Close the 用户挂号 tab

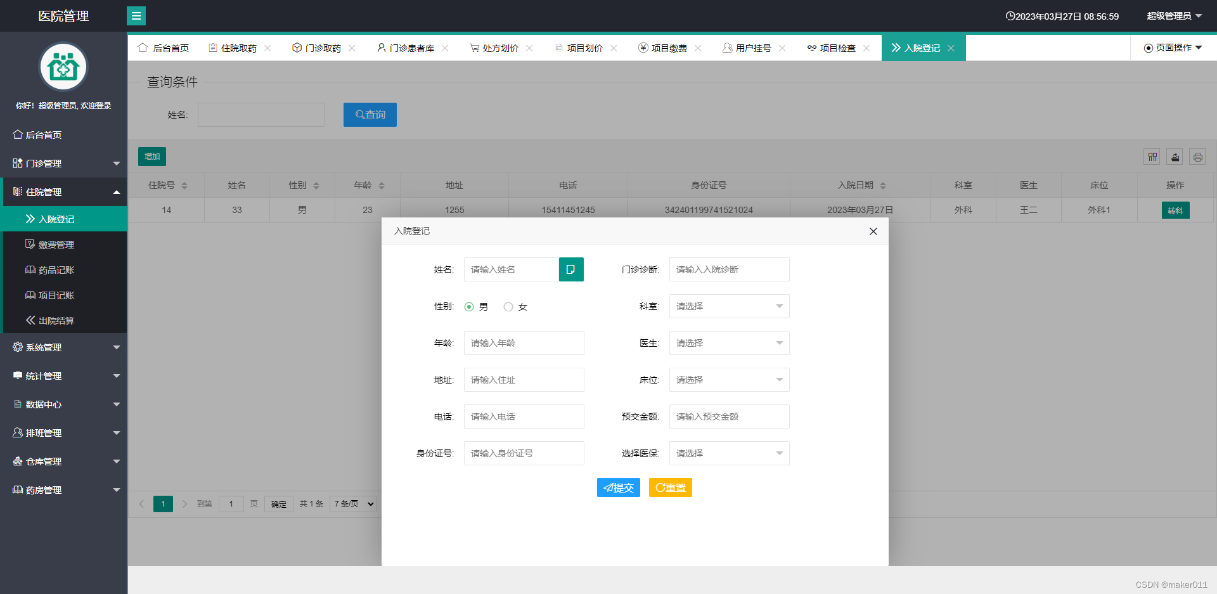(x=782, y=48)
